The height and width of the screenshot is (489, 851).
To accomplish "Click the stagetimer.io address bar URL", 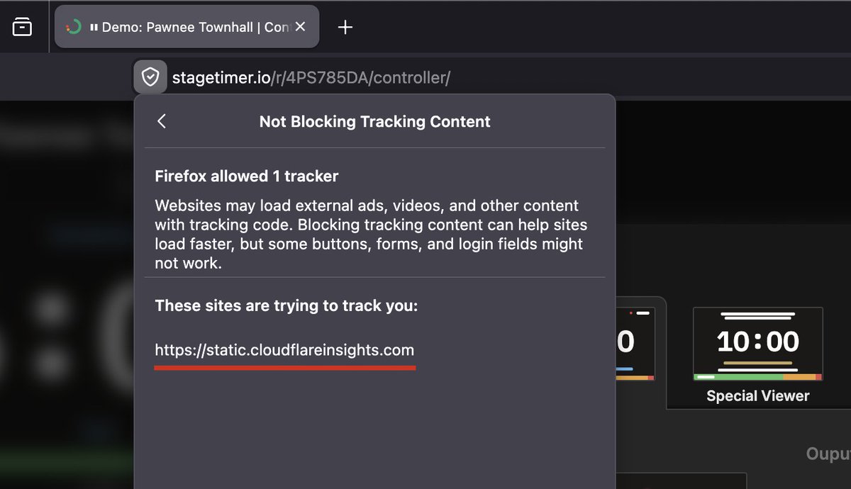I will (x=311, y=77).
